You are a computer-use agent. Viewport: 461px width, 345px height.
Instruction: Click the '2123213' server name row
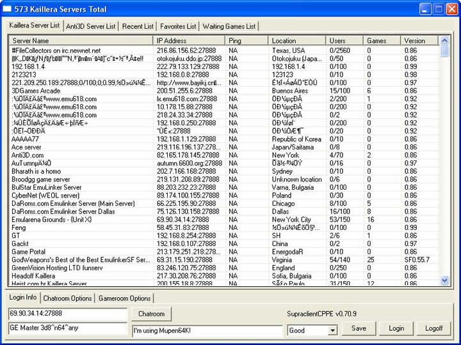[223, 75]
